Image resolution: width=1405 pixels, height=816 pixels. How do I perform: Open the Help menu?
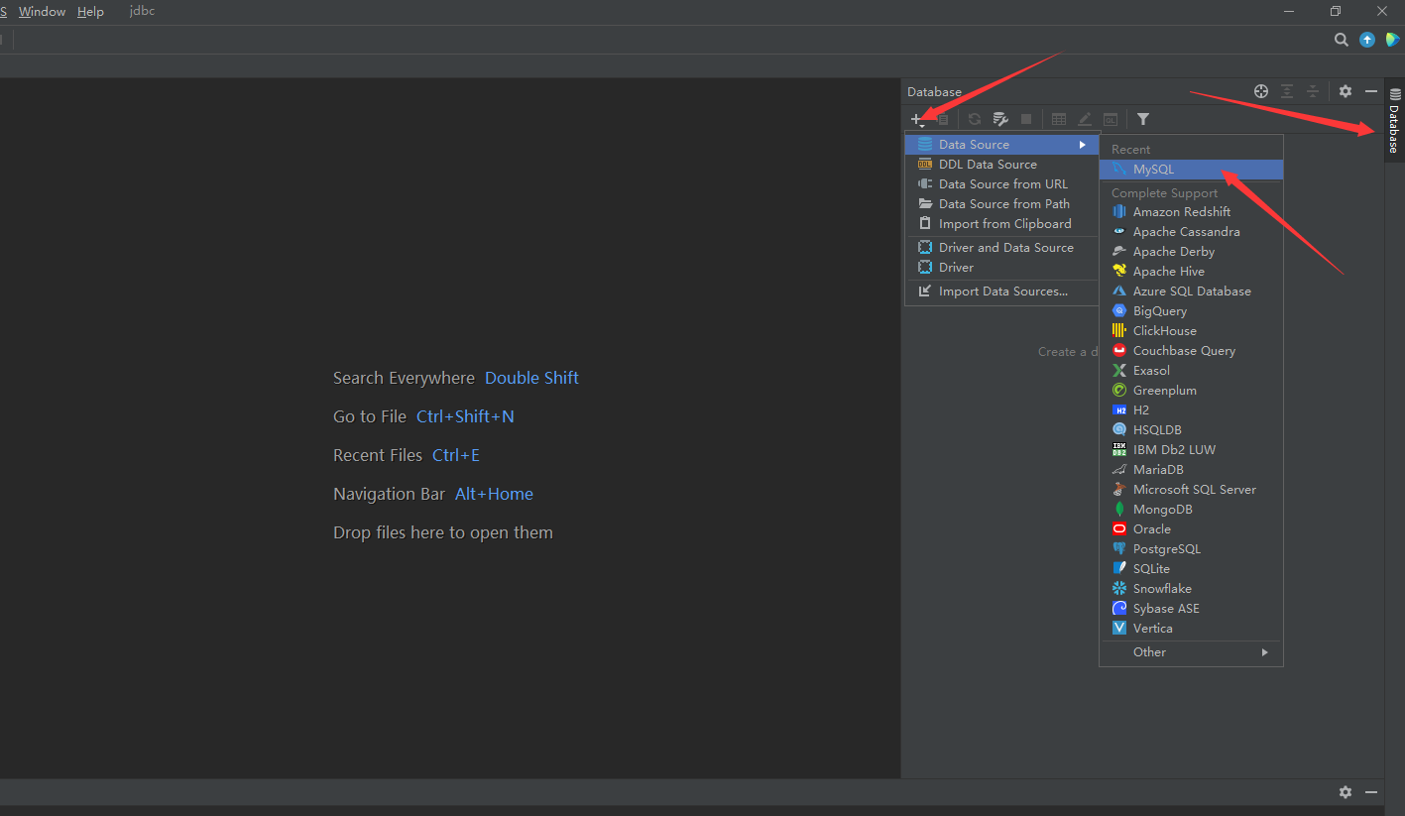click(90, 12)
